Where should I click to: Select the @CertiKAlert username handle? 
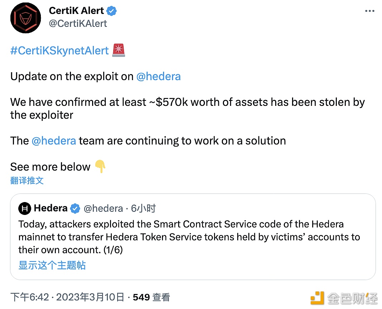point(78,24)
